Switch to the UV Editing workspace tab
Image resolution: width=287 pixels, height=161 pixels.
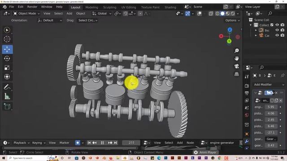click(129, 7)
